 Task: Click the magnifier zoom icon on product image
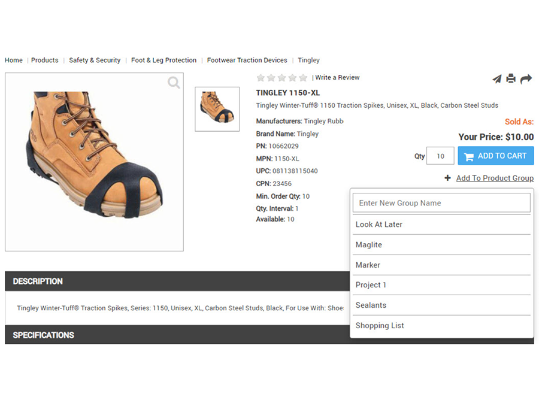click(x=174, y=83)
